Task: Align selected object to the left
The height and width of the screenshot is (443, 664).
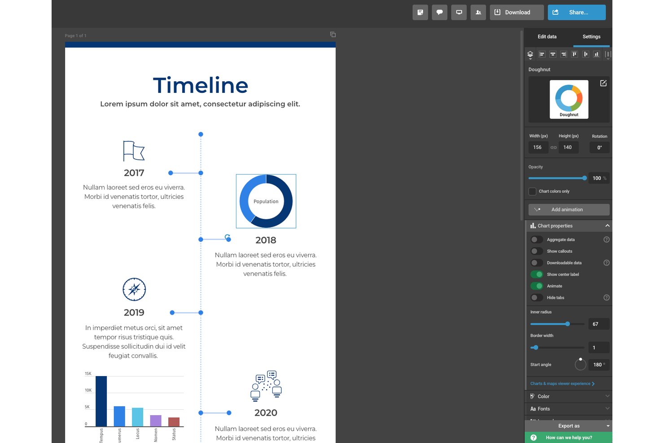Action: click(542, 54)
